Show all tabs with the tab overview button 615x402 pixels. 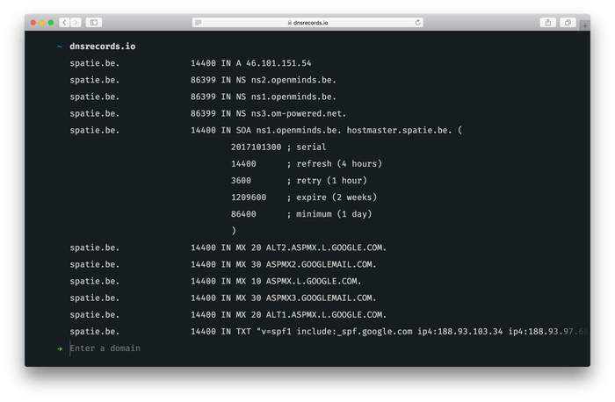(x=568, y=22)
